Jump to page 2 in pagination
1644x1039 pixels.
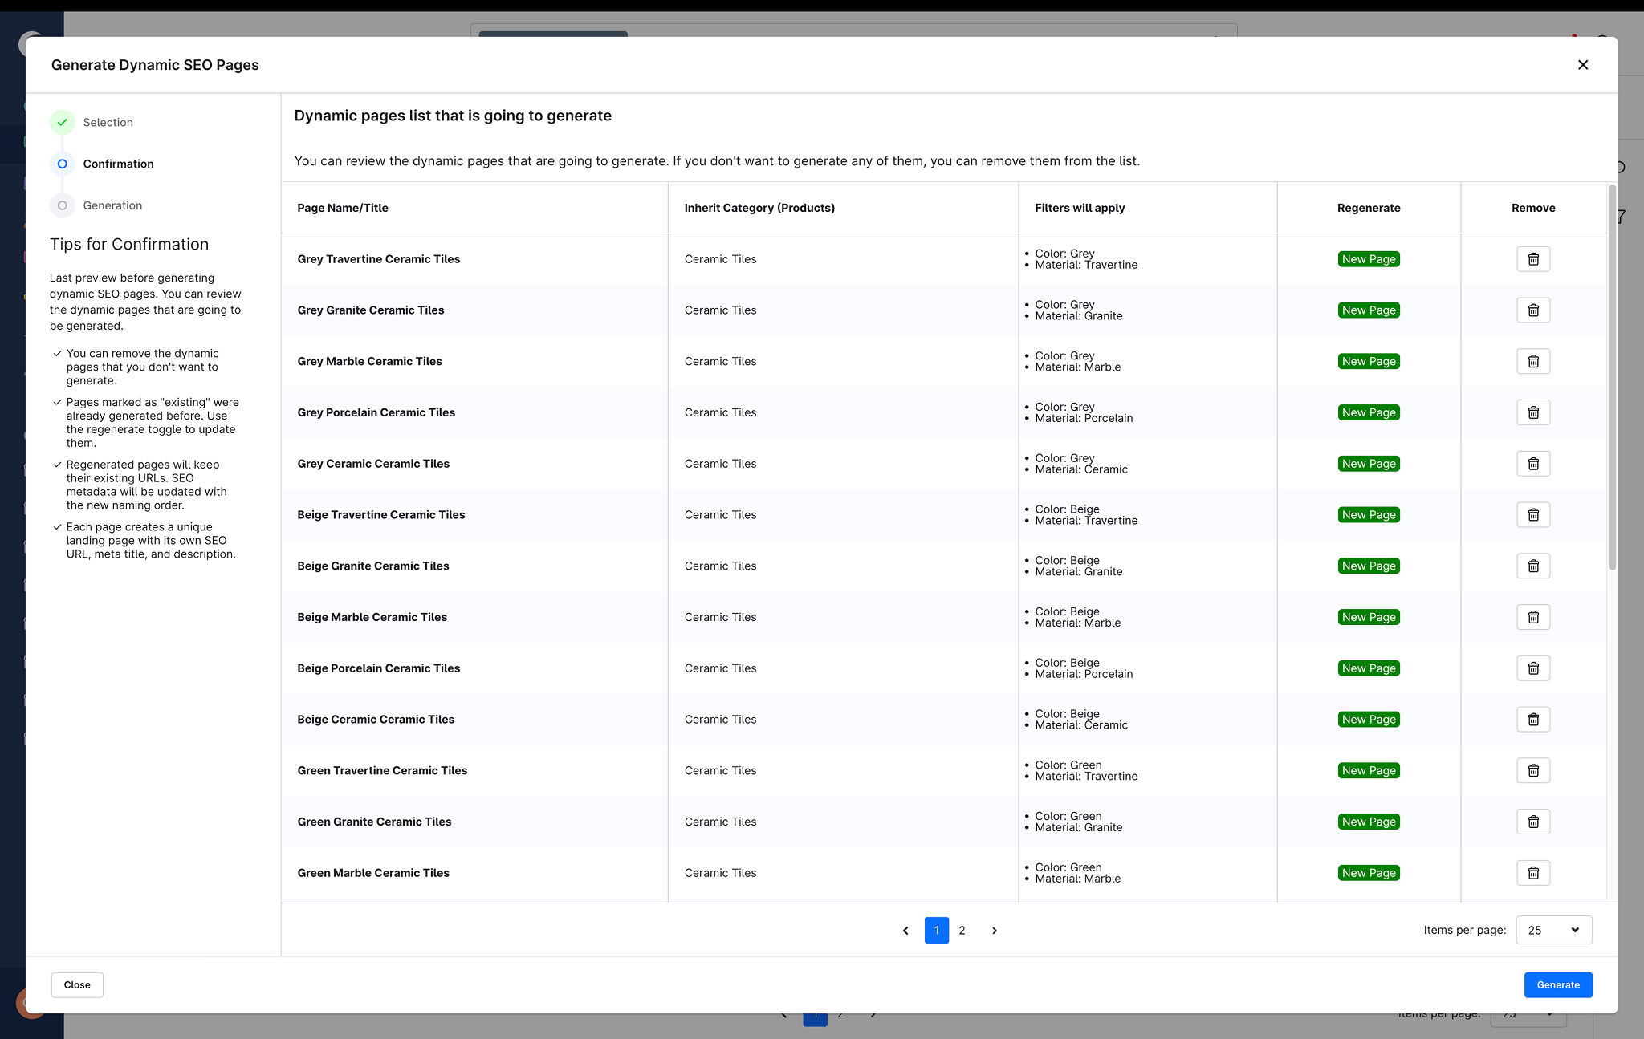(x=962, y=931)
